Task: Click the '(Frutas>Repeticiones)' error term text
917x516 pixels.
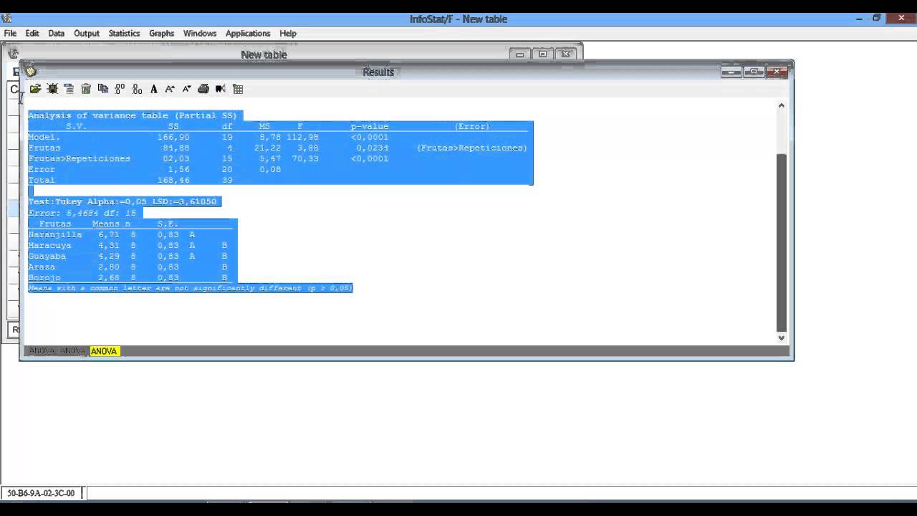Action: click(472, 148)
